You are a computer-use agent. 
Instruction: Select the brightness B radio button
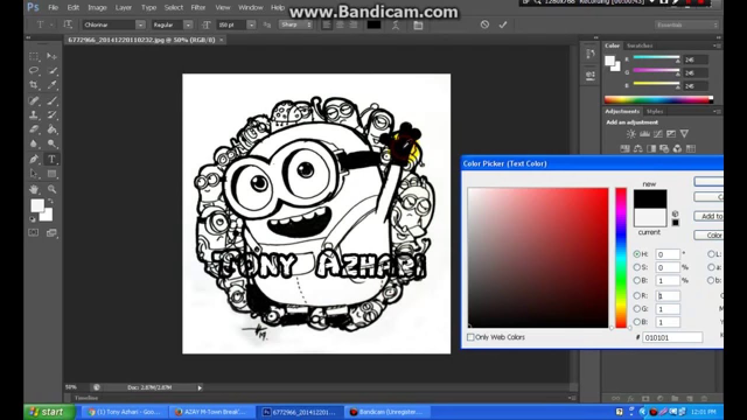(637, 281)
